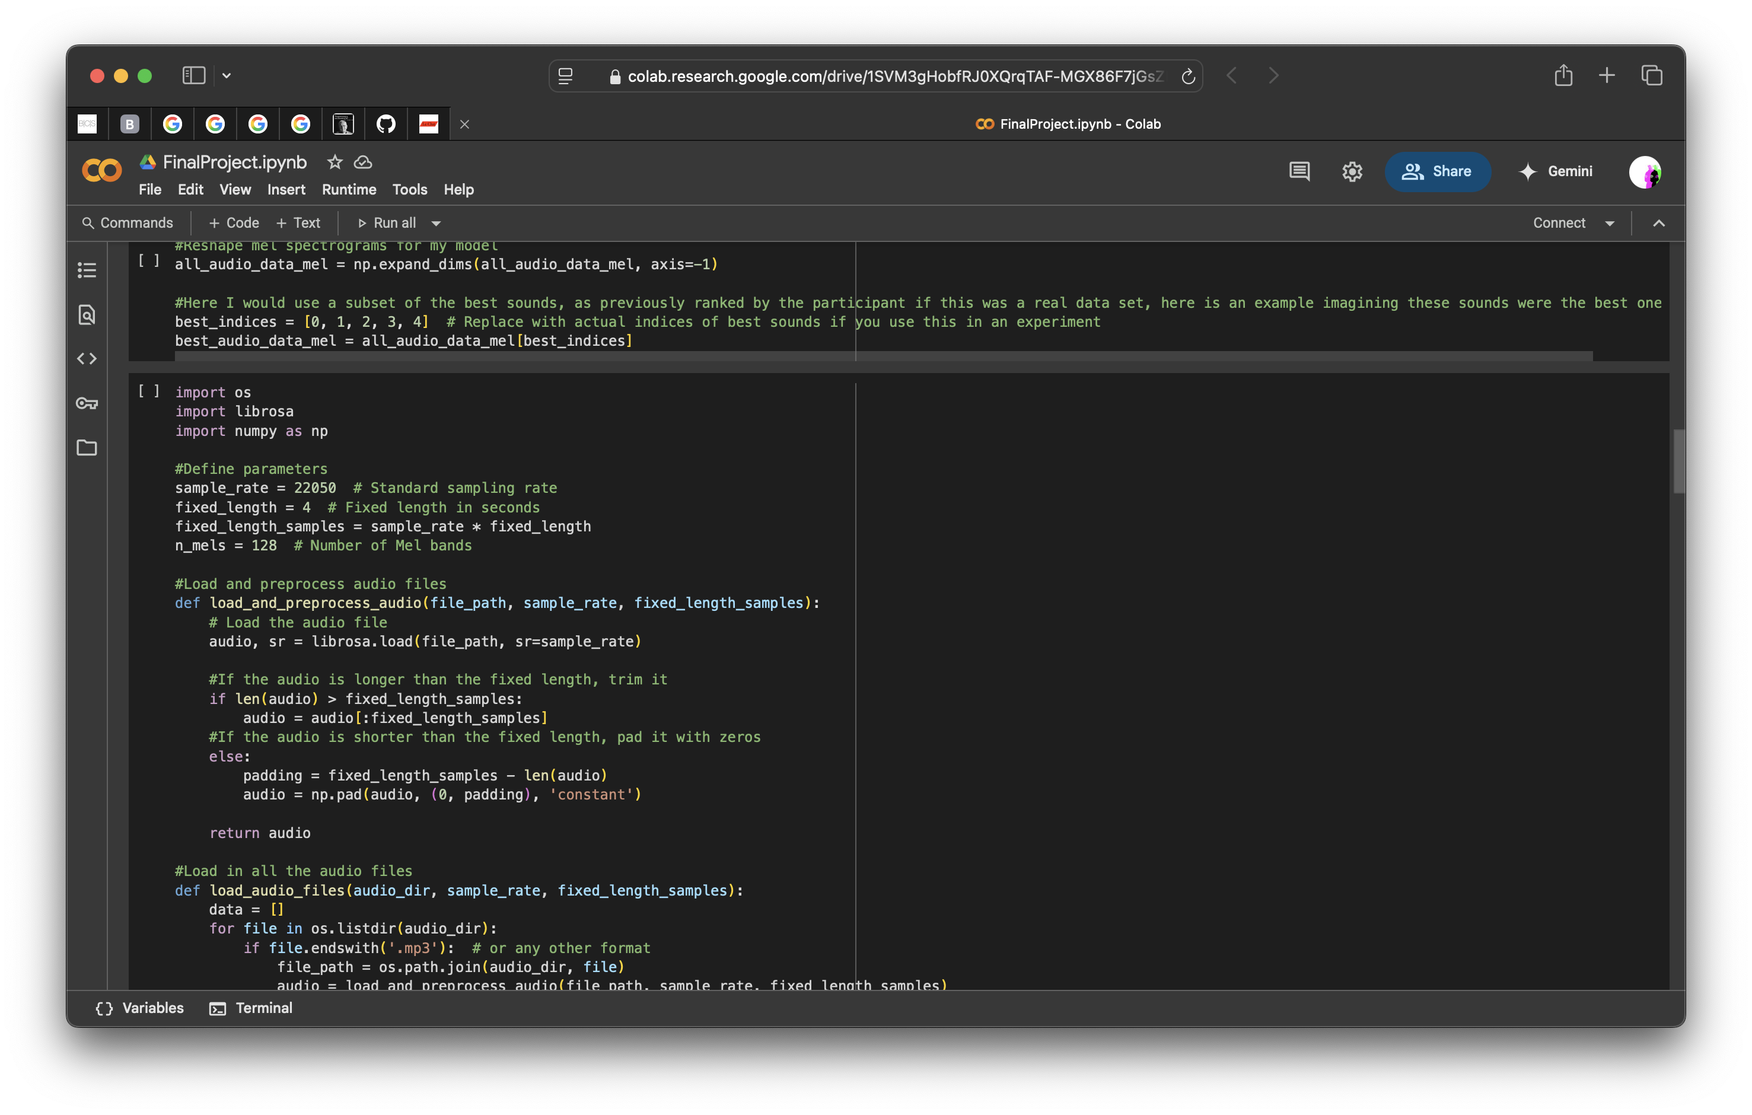This screenshot has width=1752, height=1115.
Task: Click the Share button
Action: tap(1437, 171)
